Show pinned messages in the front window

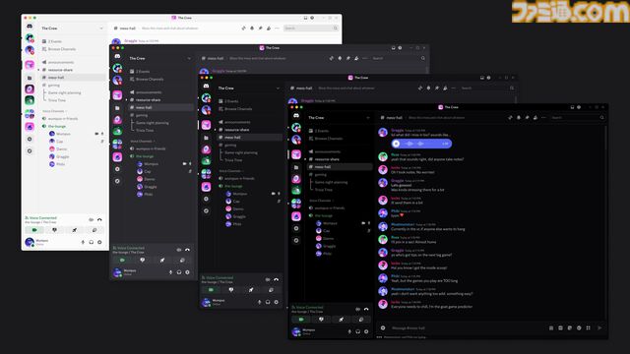pos(527,118)
